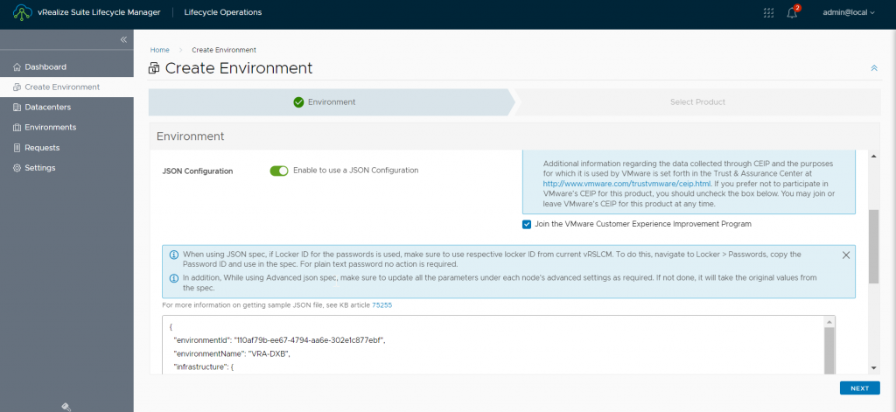This screenshot has height=412, width=896.
Task: Click the infrastructure line in JSON
Action: [203, 367]
